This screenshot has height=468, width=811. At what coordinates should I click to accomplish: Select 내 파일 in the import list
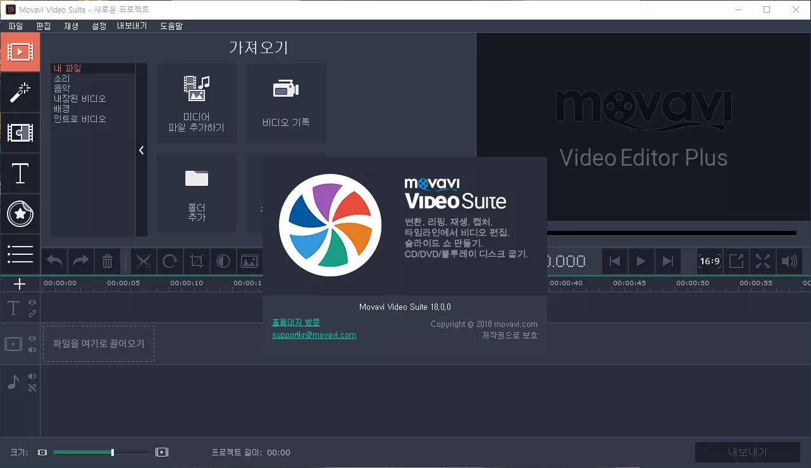click(92, 68)
